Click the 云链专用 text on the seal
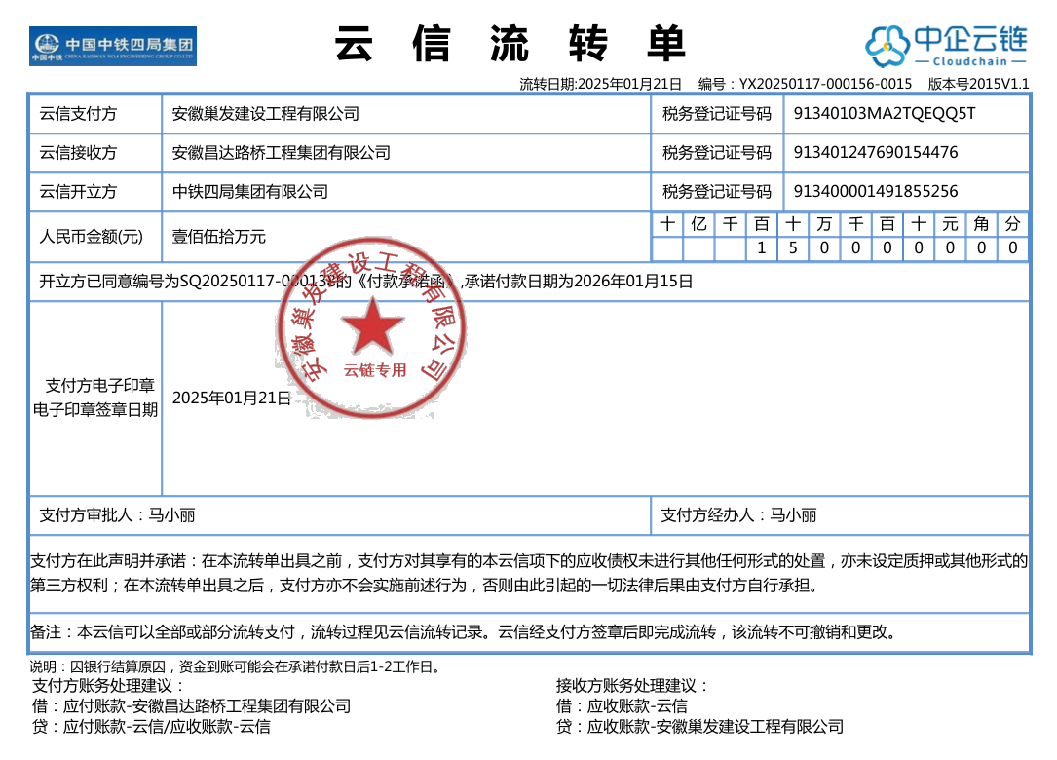Image resolution: width=1057 pixels, height=760 pixels. (374, 370)
